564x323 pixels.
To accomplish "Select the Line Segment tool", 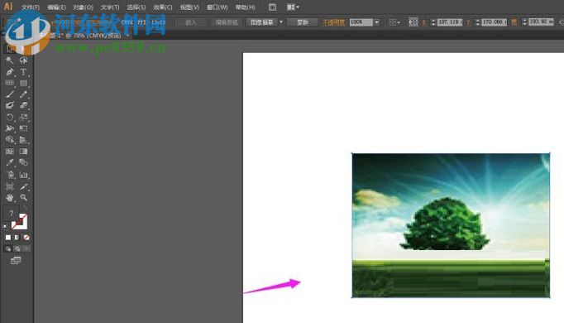I will click(x=10, y=83).
